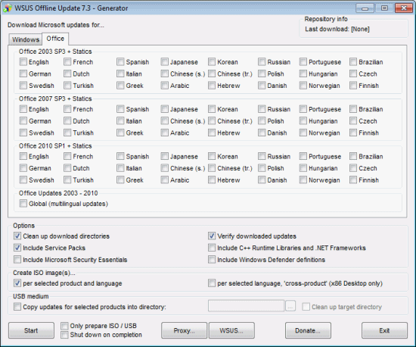Click the Donate... button
The image size is (416, 347).
point(308,330)
